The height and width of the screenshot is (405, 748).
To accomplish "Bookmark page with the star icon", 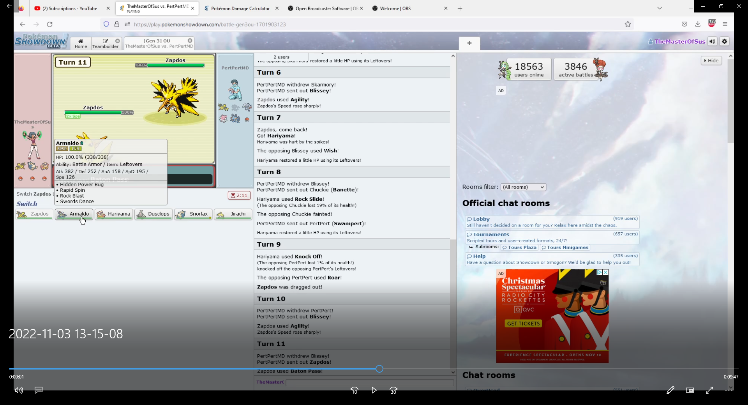I will coord(628,24).
